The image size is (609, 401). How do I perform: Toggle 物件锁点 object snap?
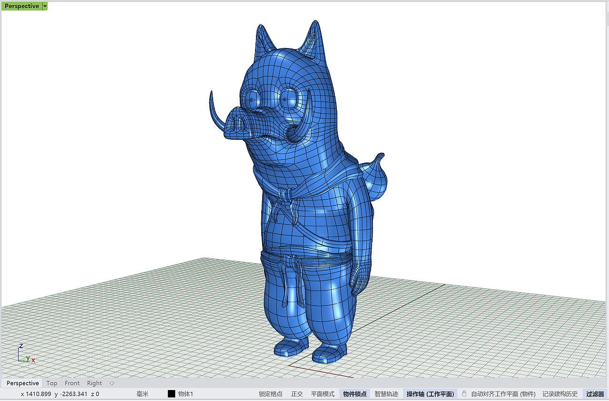click(355, 394)
